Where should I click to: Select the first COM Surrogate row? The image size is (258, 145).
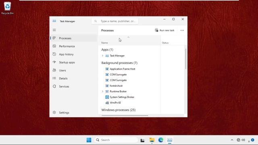pos(129,75)
